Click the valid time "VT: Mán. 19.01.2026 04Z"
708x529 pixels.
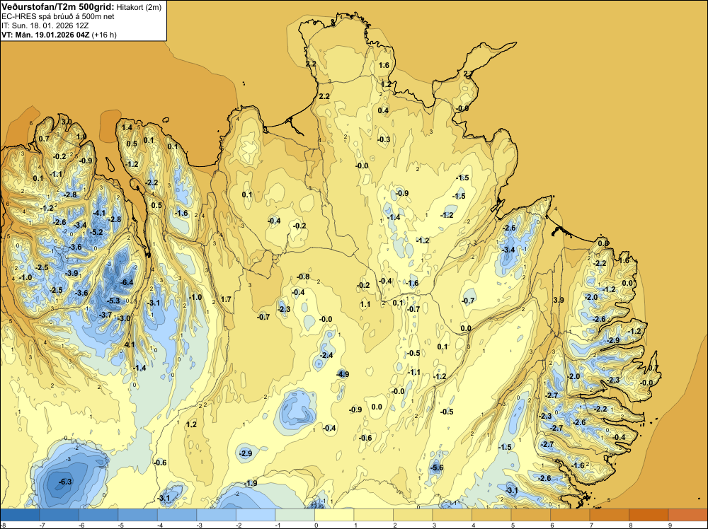point(45,35)
